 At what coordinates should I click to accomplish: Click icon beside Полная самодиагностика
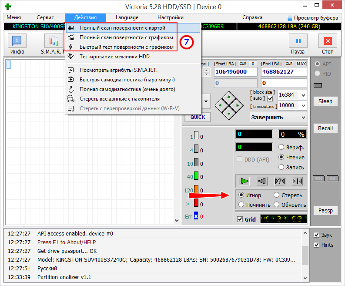(70, 89)
